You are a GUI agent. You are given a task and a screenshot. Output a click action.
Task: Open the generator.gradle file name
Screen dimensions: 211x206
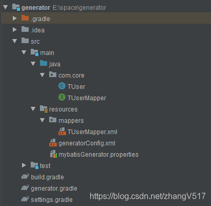(54, 189)
